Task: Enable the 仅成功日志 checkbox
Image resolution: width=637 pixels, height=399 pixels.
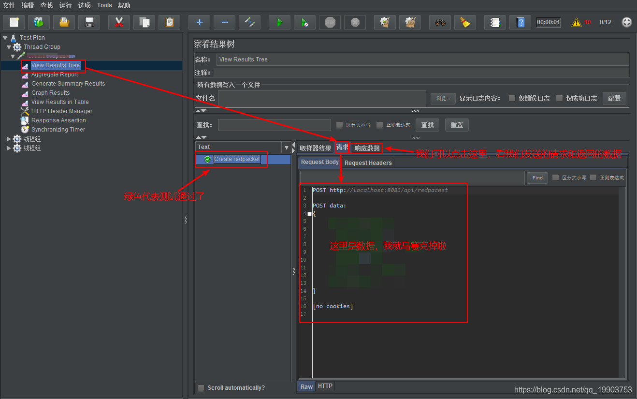Action: pos(559,98)
